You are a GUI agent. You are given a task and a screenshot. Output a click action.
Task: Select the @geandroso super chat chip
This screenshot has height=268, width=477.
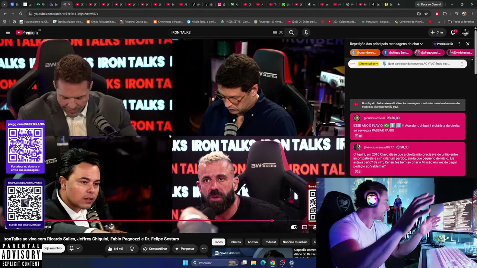pyautogui.click(x=365, y=52)
